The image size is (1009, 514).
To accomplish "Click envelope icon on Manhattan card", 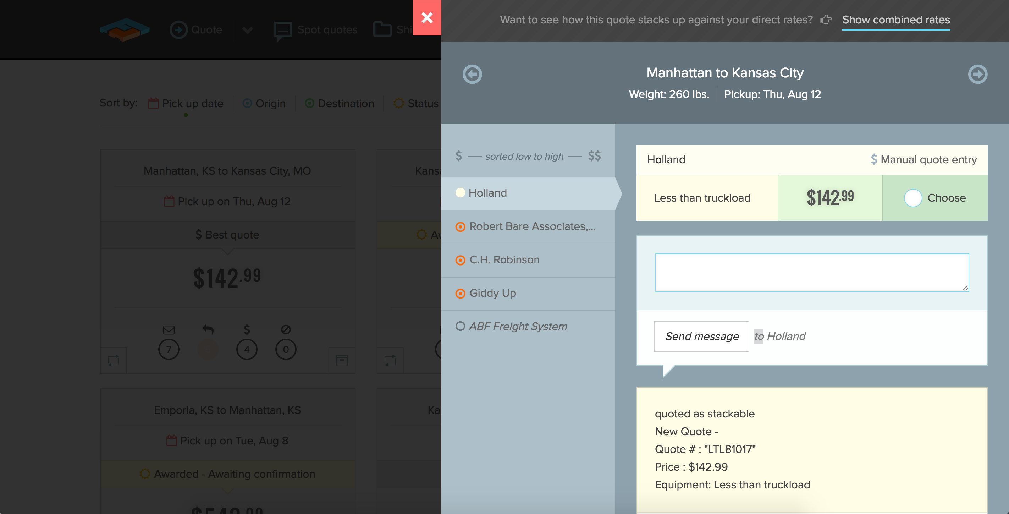I will pyautogui.click(x=169, y=330).
